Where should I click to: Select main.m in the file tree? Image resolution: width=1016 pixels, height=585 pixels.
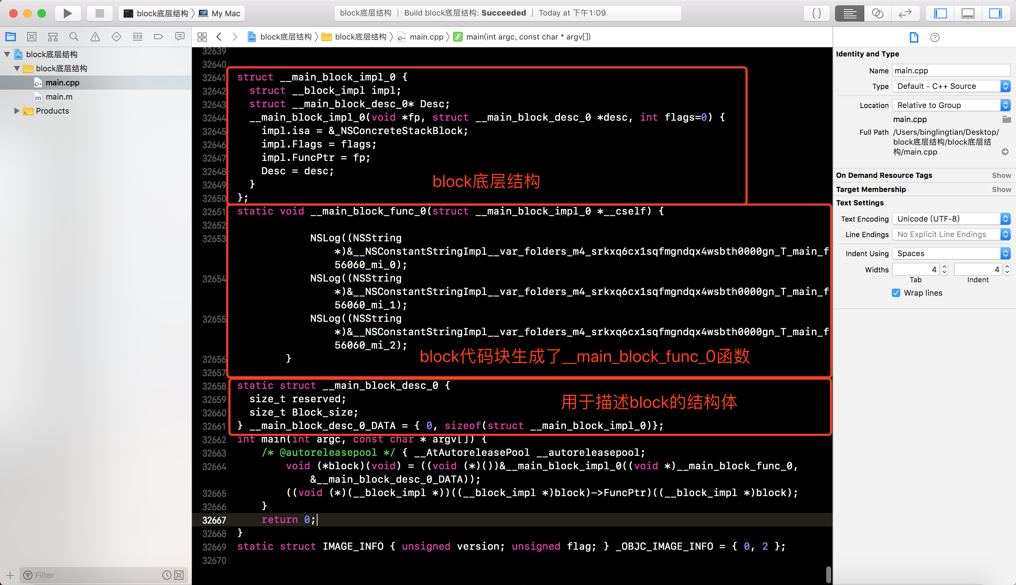point(59,97)
